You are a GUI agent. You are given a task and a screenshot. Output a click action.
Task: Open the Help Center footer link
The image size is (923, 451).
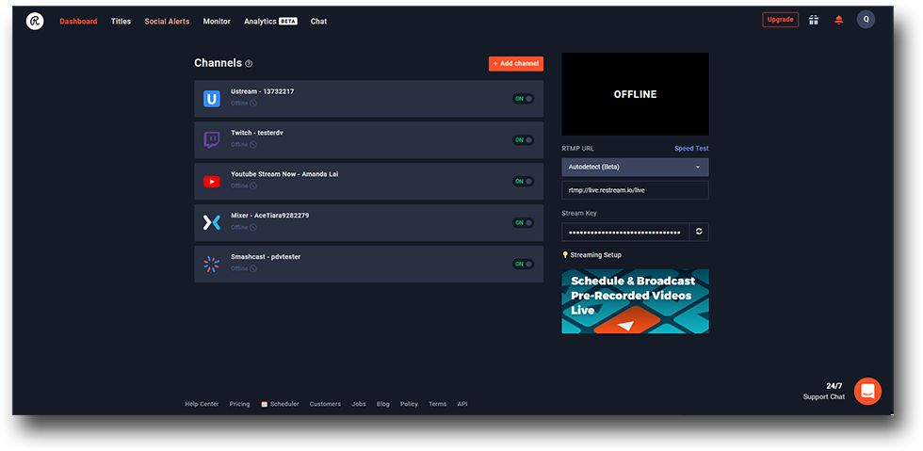[202, 404]
